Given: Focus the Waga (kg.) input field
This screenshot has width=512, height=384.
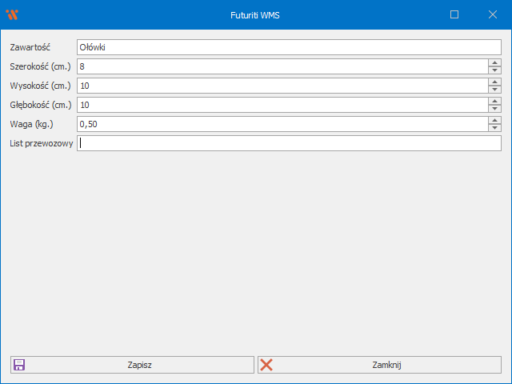Looking at the screenshot, I should tap(282, 124).
